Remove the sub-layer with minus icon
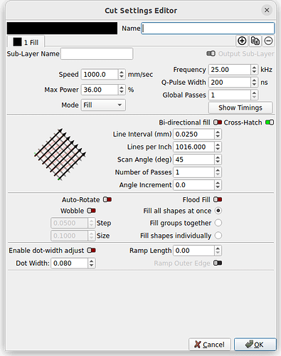 coord(268,41)
